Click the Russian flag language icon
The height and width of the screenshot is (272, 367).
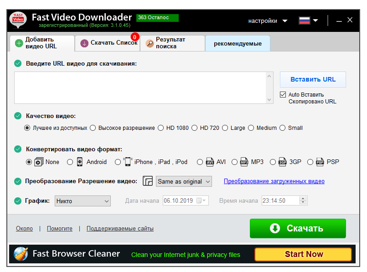tap(304, 21)
